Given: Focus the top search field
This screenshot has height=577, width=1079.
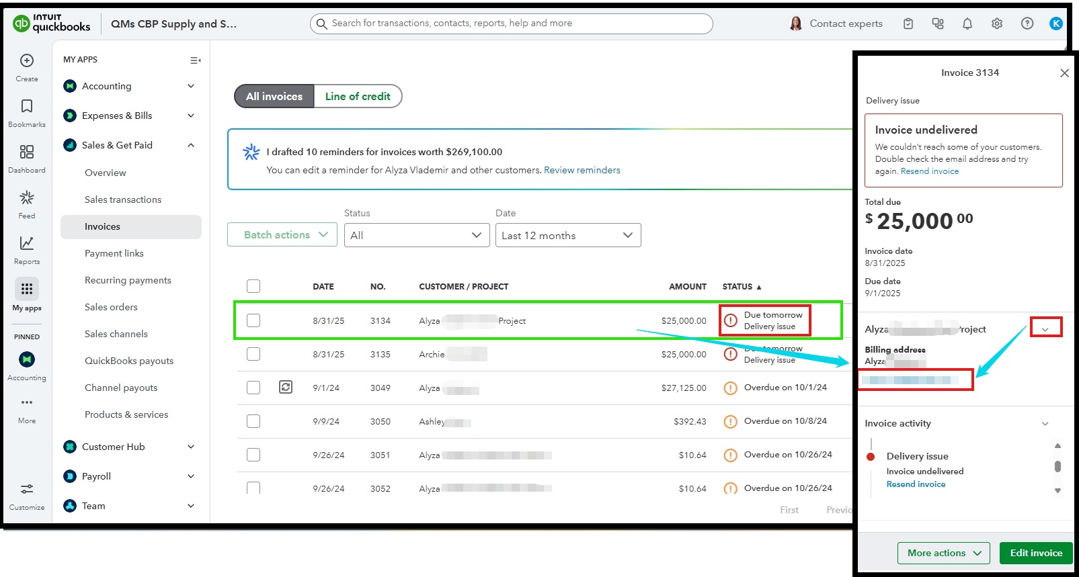Looking at the screenshot, I should 511,24.
